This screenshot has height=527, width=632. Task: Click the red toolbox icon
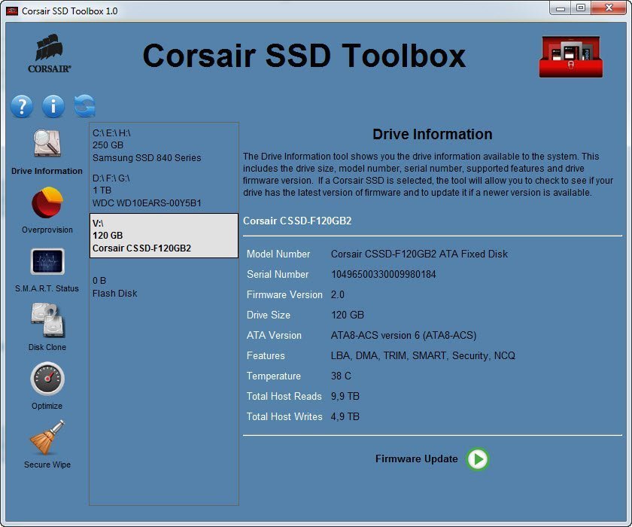tap(570, 56)
